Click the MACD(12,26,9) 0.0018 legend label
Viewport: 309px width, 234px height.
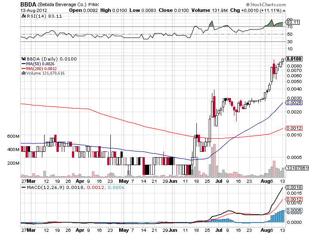pyautogui.click(x=55, y=187)
